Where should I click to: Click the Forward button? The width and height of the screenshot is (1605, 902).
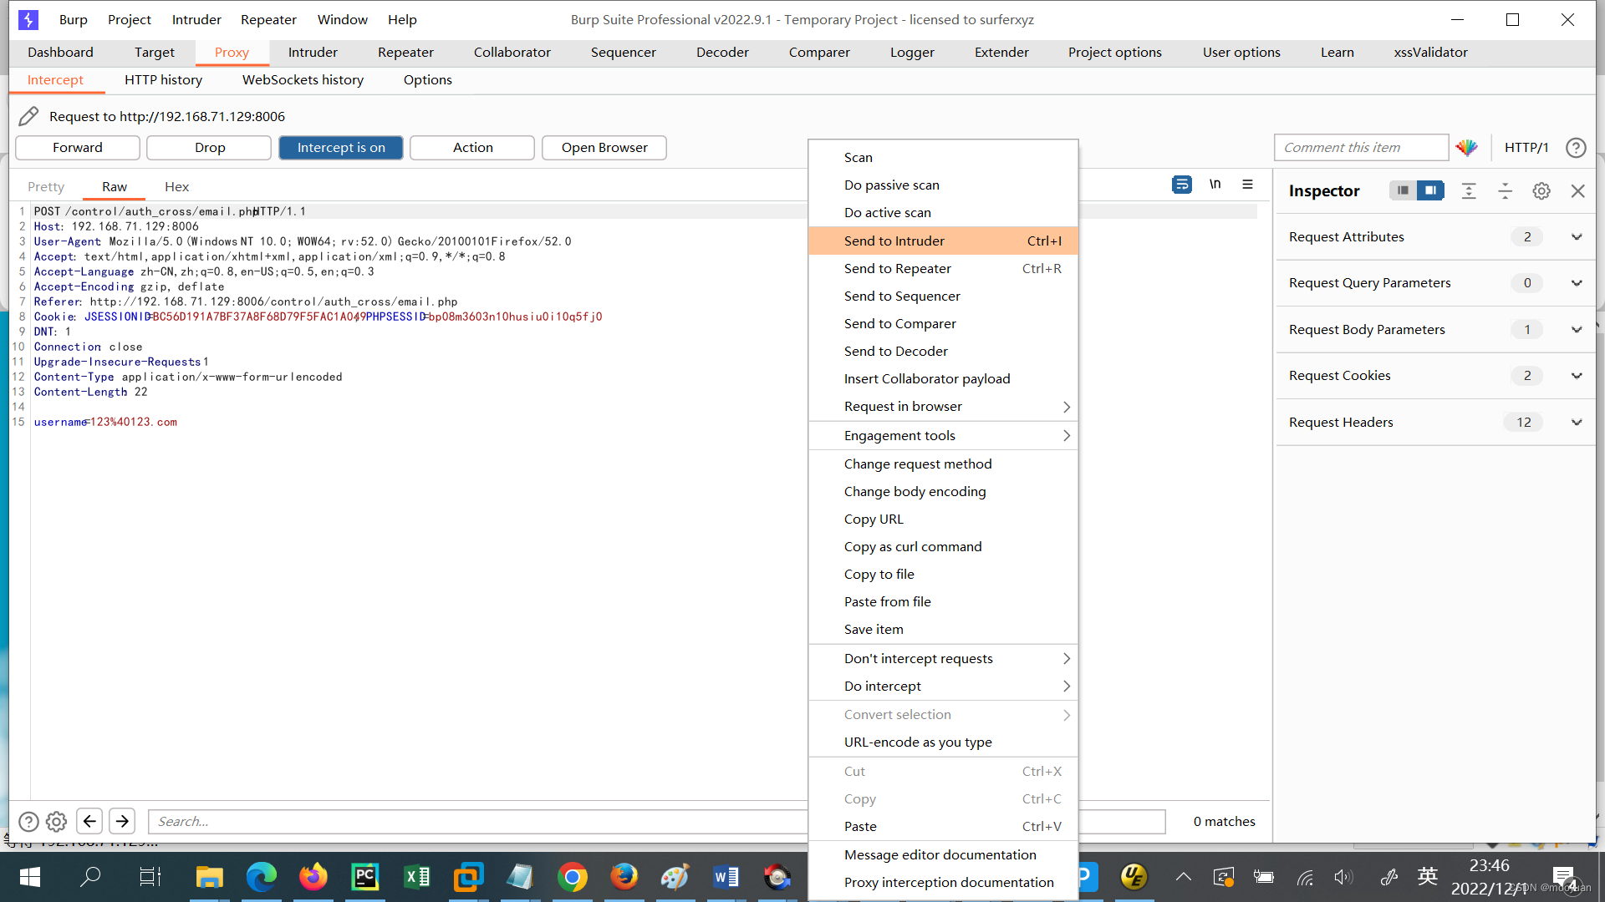pos(78,148)
